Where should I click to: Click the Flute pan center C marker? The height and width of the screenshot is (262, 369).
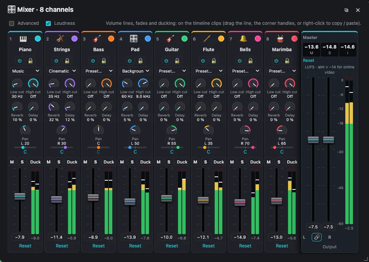coord(209,152)
